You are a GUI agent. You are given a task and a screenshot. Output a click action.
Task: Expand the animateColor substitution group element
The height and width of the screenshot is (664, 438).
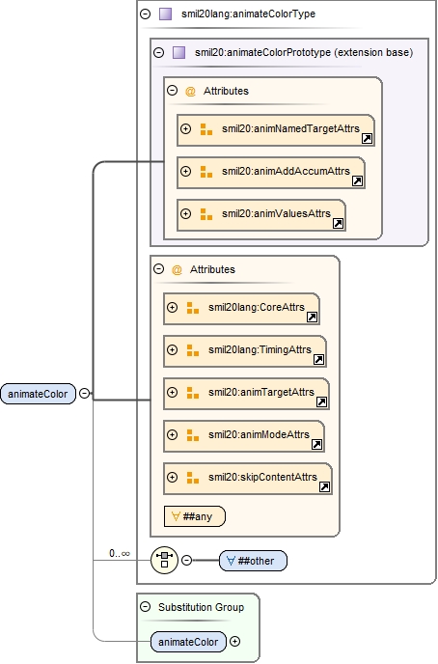point(234,642)
